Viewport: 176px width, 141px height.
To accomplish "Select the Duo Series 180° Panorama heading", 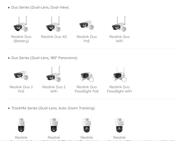I will 44,58.
